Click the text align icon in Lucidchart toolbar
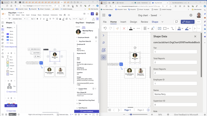The height and width of the screenshot is (116, 207). (x=50, y=19)
